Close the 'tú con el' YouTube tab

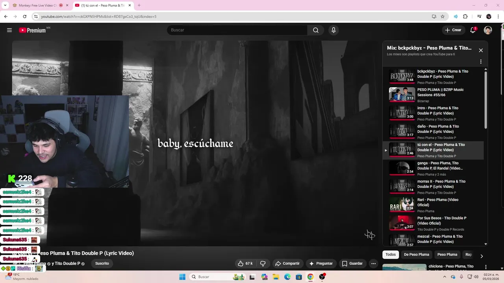pyautogui.click(x=130, y=6)
